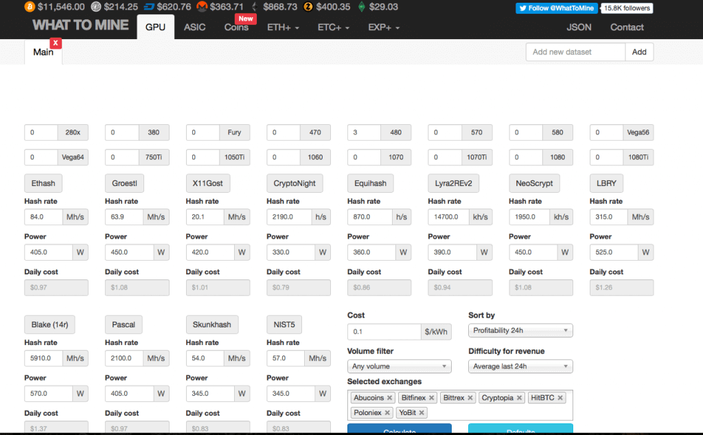Click the Cost $/kWh input field
The height and width of the screenshot is (435, 703).
click(384, 331)
